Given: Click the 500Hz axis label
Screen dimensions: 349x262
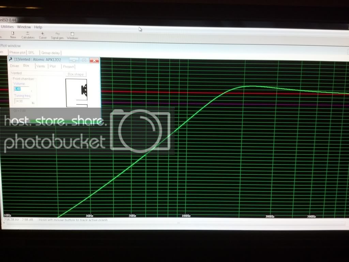Looking at the screenshot, I should point(312,216).
